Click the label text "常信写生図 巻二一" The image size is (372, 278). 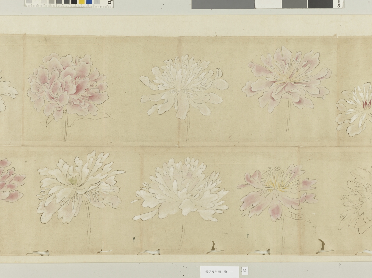tap(219, 272)
